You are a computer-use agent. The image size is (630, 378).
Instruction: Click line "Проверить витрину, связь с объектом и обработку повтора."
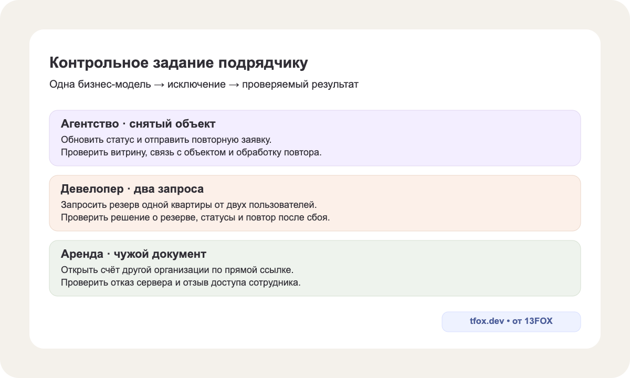pos(191,153)
